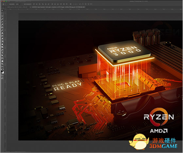Viewport: 183px width, 153px height.
Task: Select the Path Selection tool
Action: point(2,55)
